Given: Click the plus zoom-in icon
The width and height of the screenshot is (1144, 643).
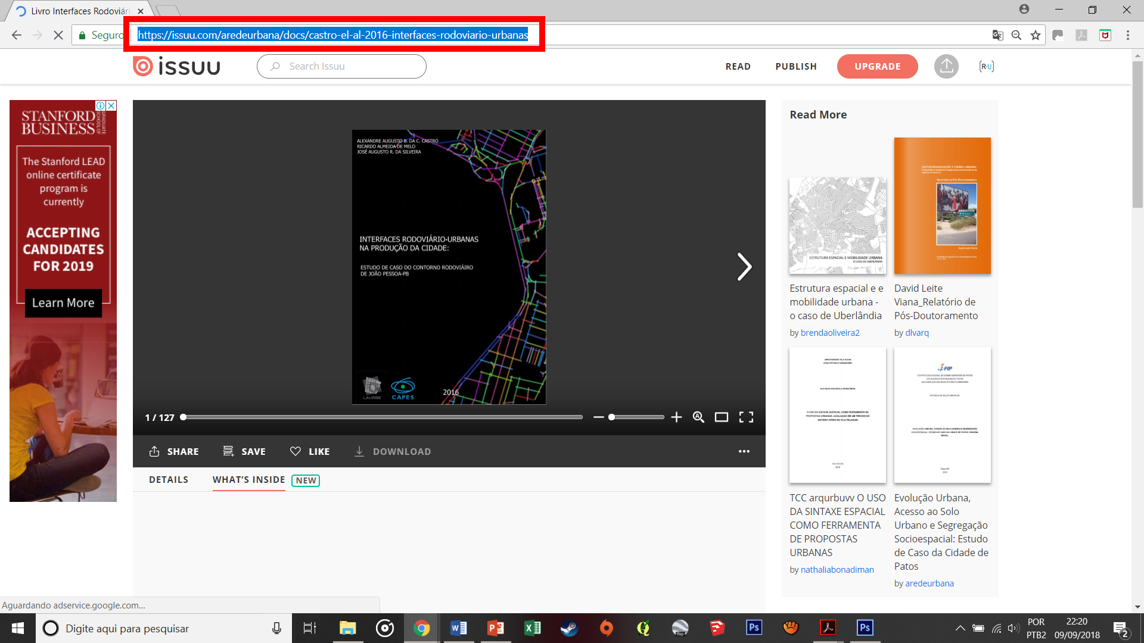Looking at the screenshot, I should click(676, 417).
